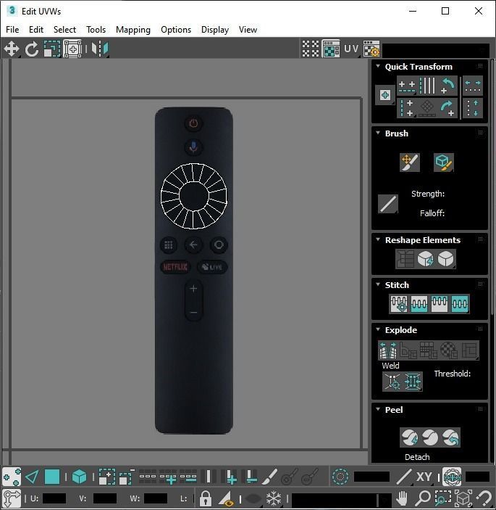Open the UV coordinate display flyout
Viewport: 496px width, 510px height.
pyautogui.click(x=352, y=49)
